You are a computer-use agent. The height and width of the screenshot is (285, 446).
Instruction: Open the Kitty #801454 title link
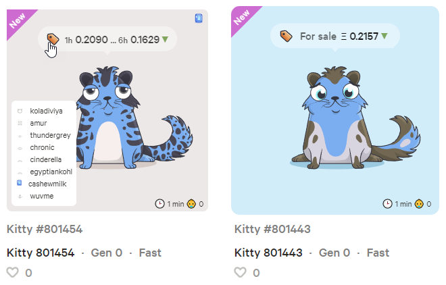point(45,230)
